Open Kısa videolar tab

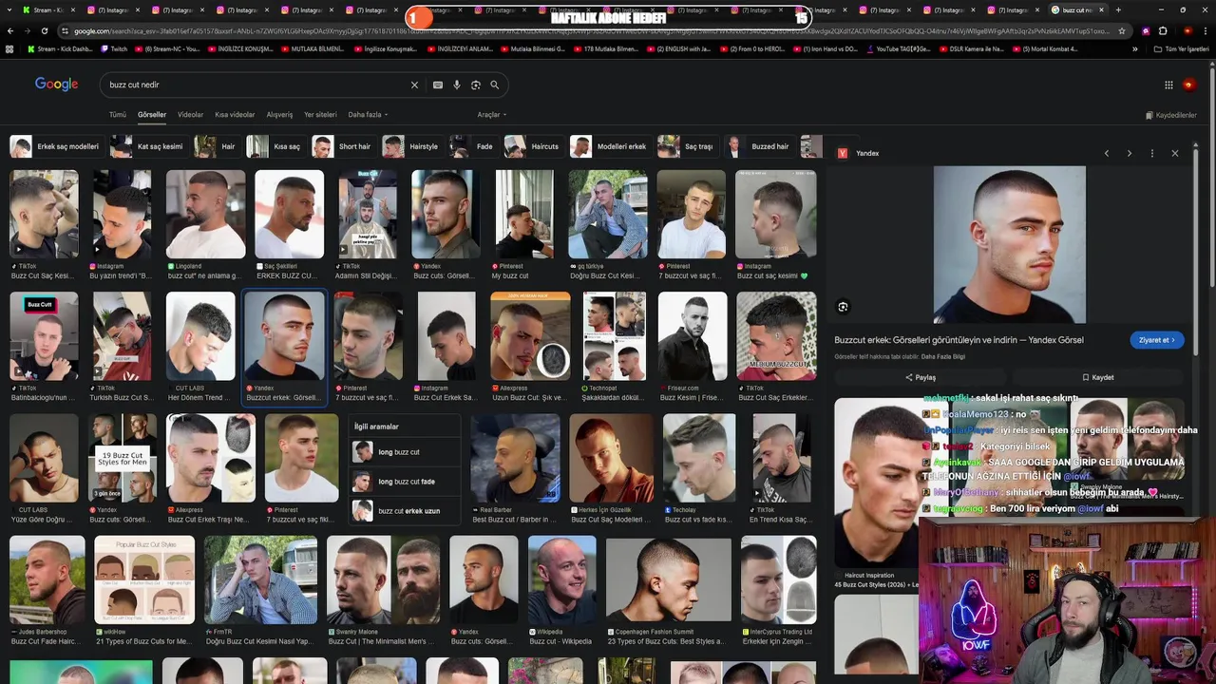coord(235,115)
